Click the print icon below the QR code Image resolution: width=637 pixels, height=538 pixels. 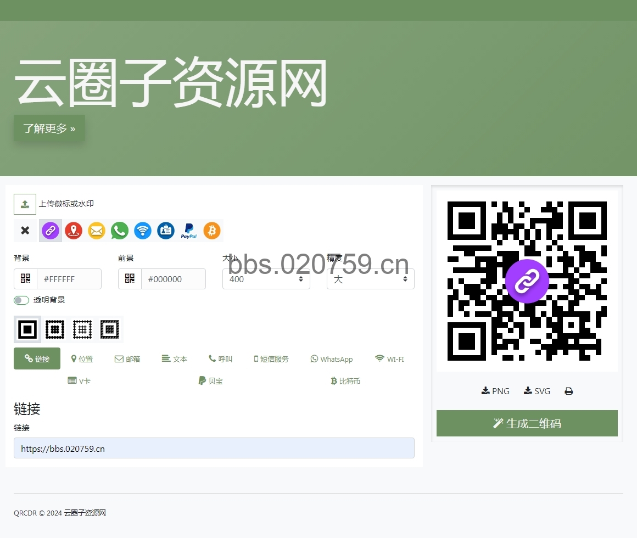click(569, 391)
